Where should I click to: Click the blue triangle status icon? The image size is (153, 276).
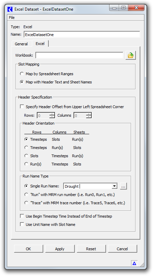pyautogui.click(x=134, y=263)
